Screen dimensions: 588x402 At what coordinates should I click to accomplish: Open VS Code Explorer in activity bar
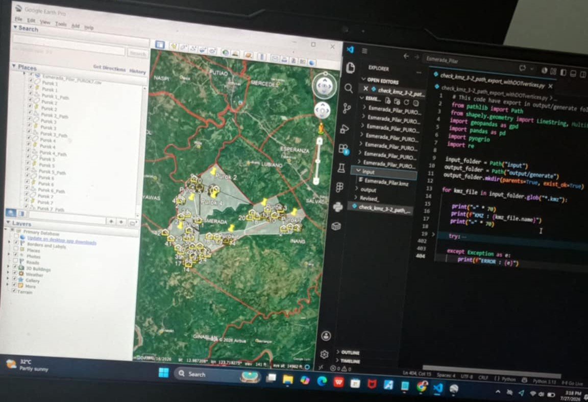click(350, 68)
